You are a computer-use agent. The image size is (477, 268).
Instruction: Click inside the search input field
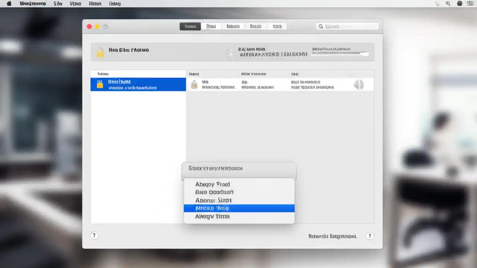(348, 26)
